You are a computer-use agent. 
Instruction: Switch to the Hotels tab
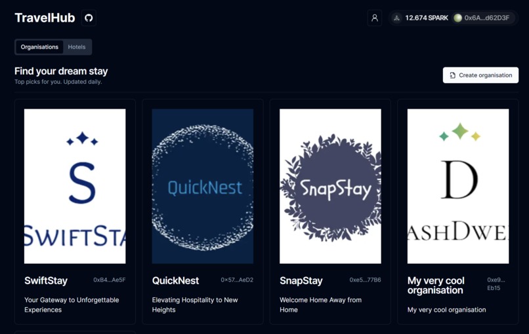point(77,46)
